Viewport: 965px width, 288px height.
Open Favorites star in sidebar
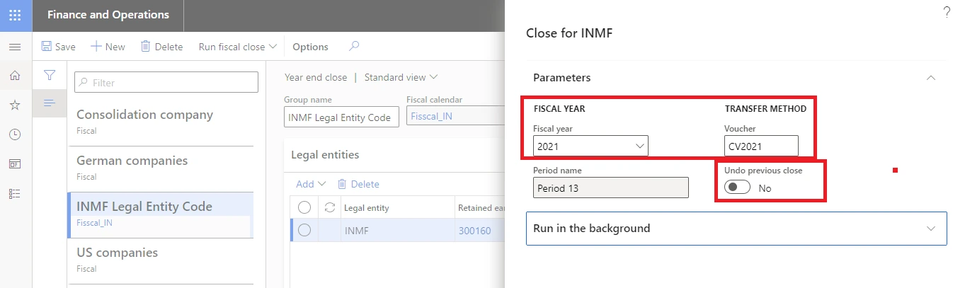15,105
